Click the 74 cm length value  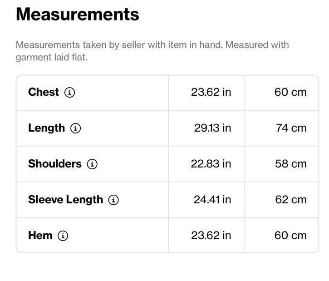tap(291, 128)
